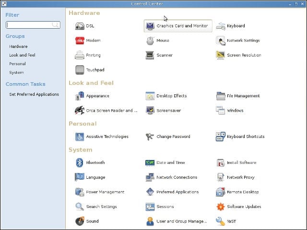Open Change Password keys icon

pos(150,137)
